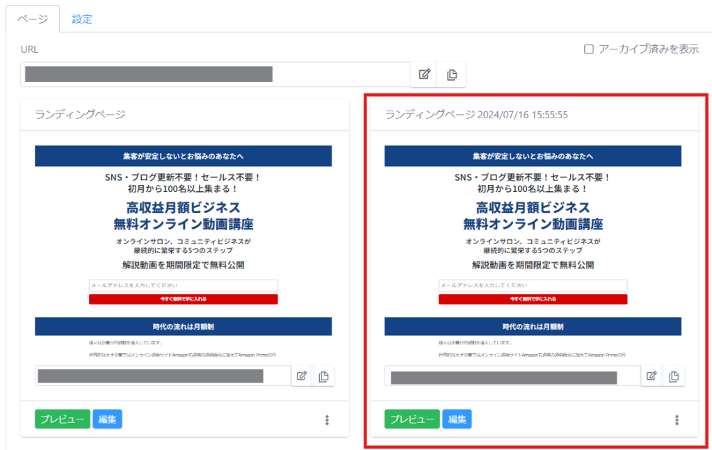
Task: Click URL field in the undated ランディングページ card
Action: pyautogui.click(x=163, y=376)
